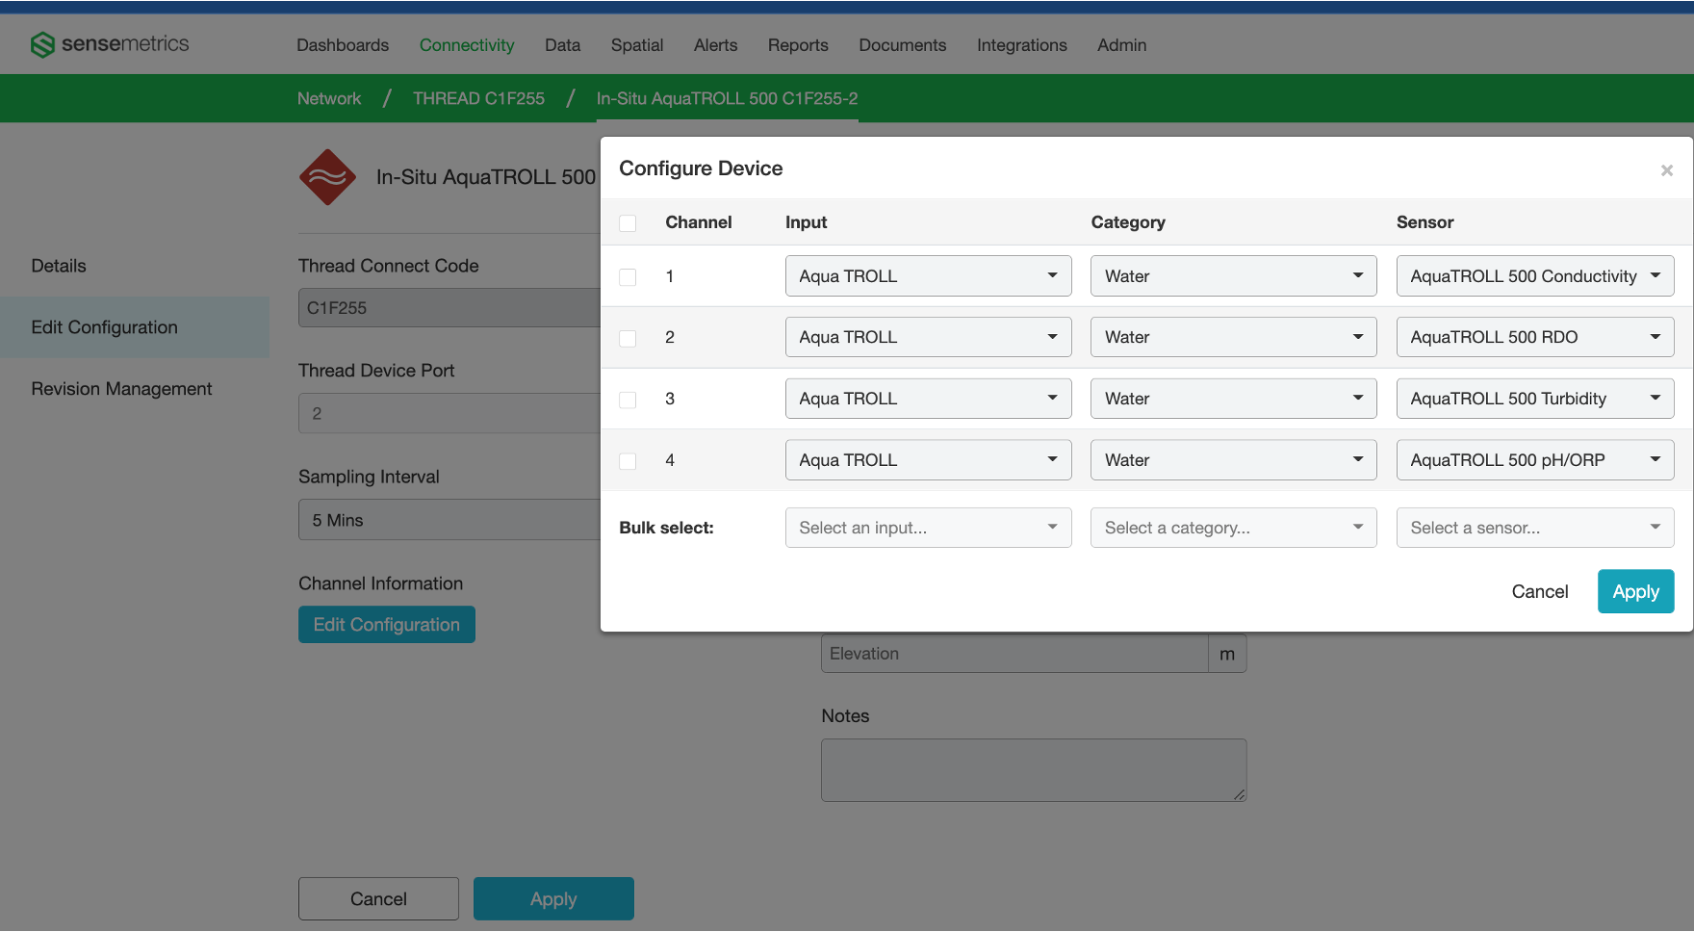The height and width of the screenshot is (932, 1694).
Task: Click the blue Edit Configuration button
Action: [387, 624]
